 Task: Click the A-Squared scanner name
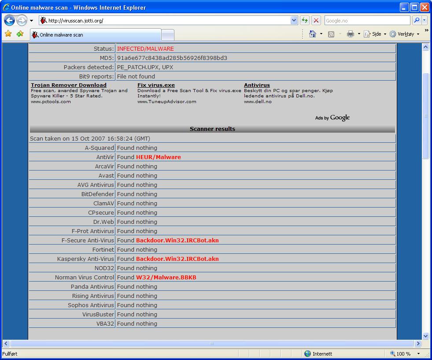(x=99, y=148)
